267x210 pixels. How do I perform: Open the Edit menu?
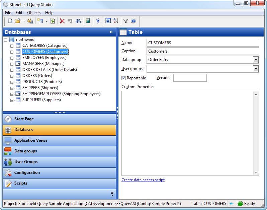tap(19, 13)
